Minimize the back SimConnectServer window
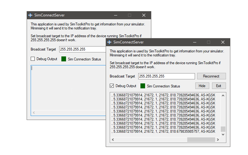Screen dimensions: 248x155 [116, 15]
